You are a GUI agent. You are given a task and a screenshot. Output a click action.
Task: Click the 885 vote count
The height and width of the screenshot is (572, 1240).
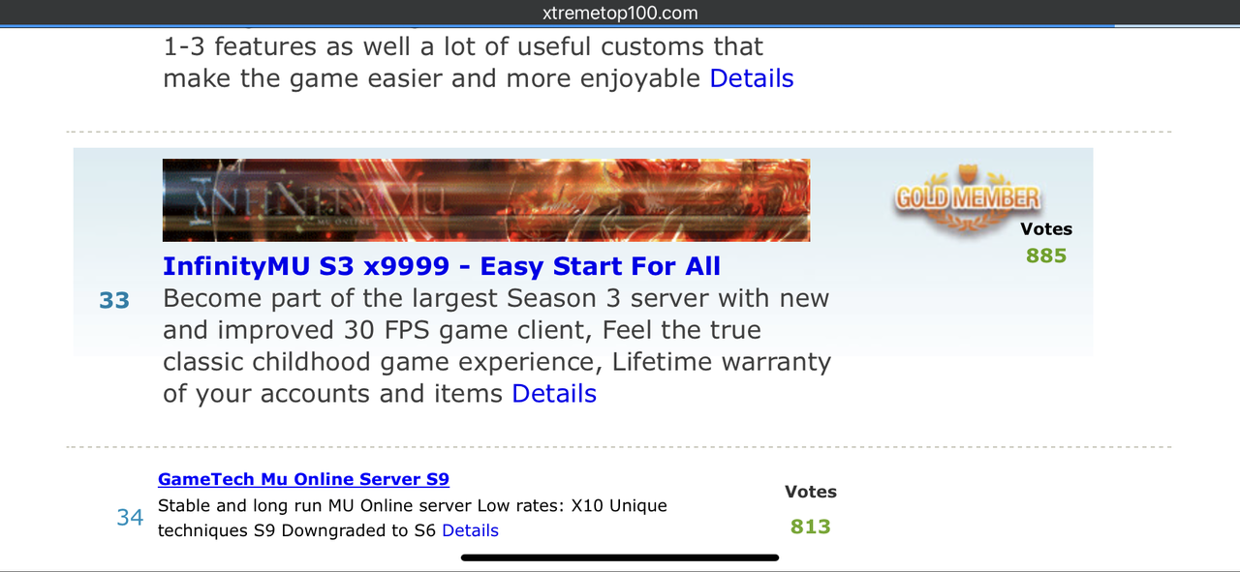(x=1046, y=256)
